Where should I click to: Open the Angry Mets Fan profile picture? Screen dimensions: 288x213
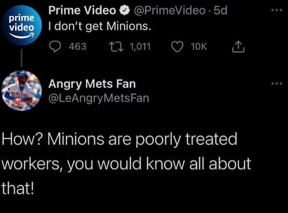22,90
